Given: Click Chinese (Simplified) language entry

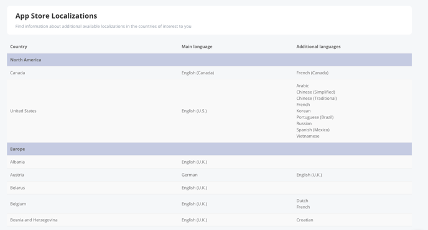Looking at the screenshot, I should click(316, 92).
